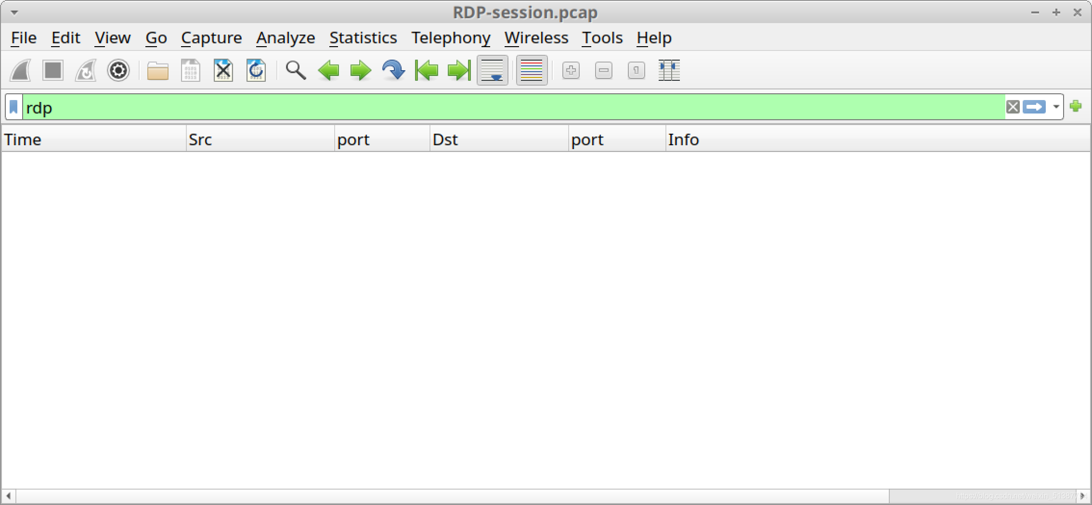Save this capture file icon

(191, 71)
